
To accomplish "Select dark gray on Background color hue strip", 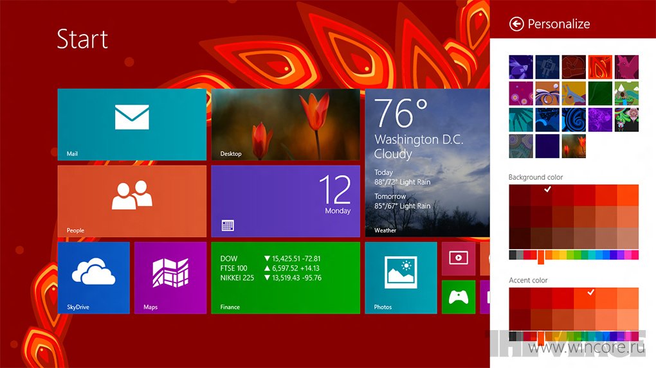I will tap(513, 255).
